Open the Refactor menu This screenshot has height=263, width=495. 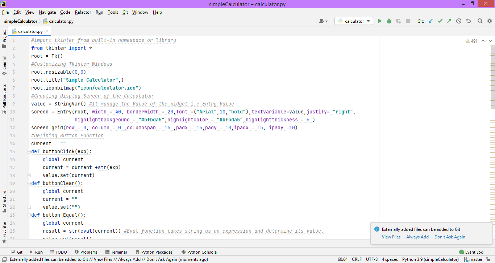(83, 12)
